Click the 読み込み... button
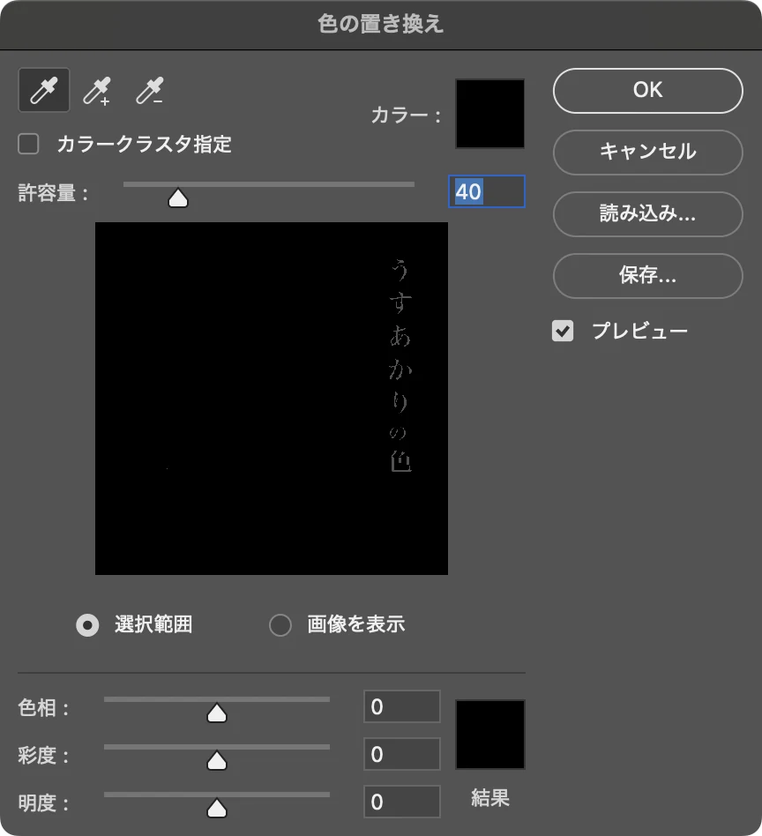The width and height of the screenshot is (762, 836). pos(648,214)
